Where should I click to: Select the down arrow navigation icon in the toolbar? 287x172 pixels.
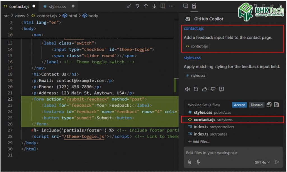pyautogui.click(x=154, y=6)
